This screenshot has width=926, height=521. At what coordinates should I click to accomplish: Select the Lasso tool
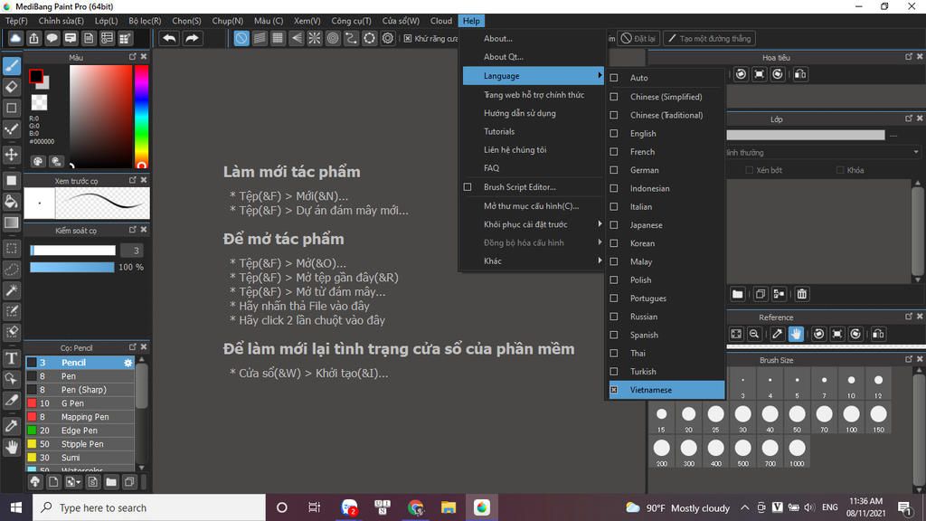pyautogui.click(x=12, y=270)
